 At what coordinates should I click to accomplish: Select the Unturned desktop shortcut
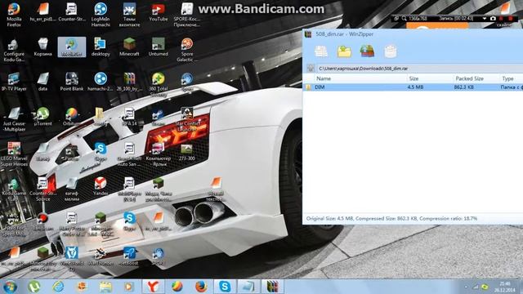pyautogui.click(x=158, y=47)
